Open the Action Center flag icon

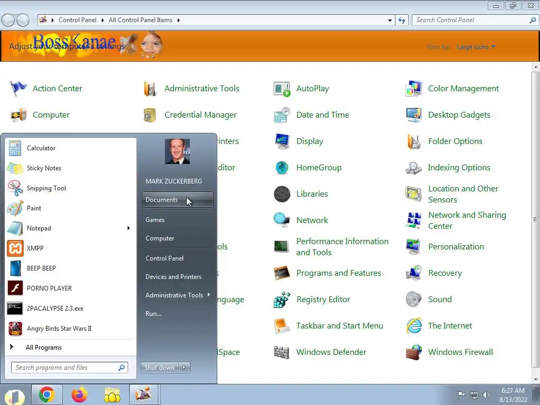coord(18,89)
